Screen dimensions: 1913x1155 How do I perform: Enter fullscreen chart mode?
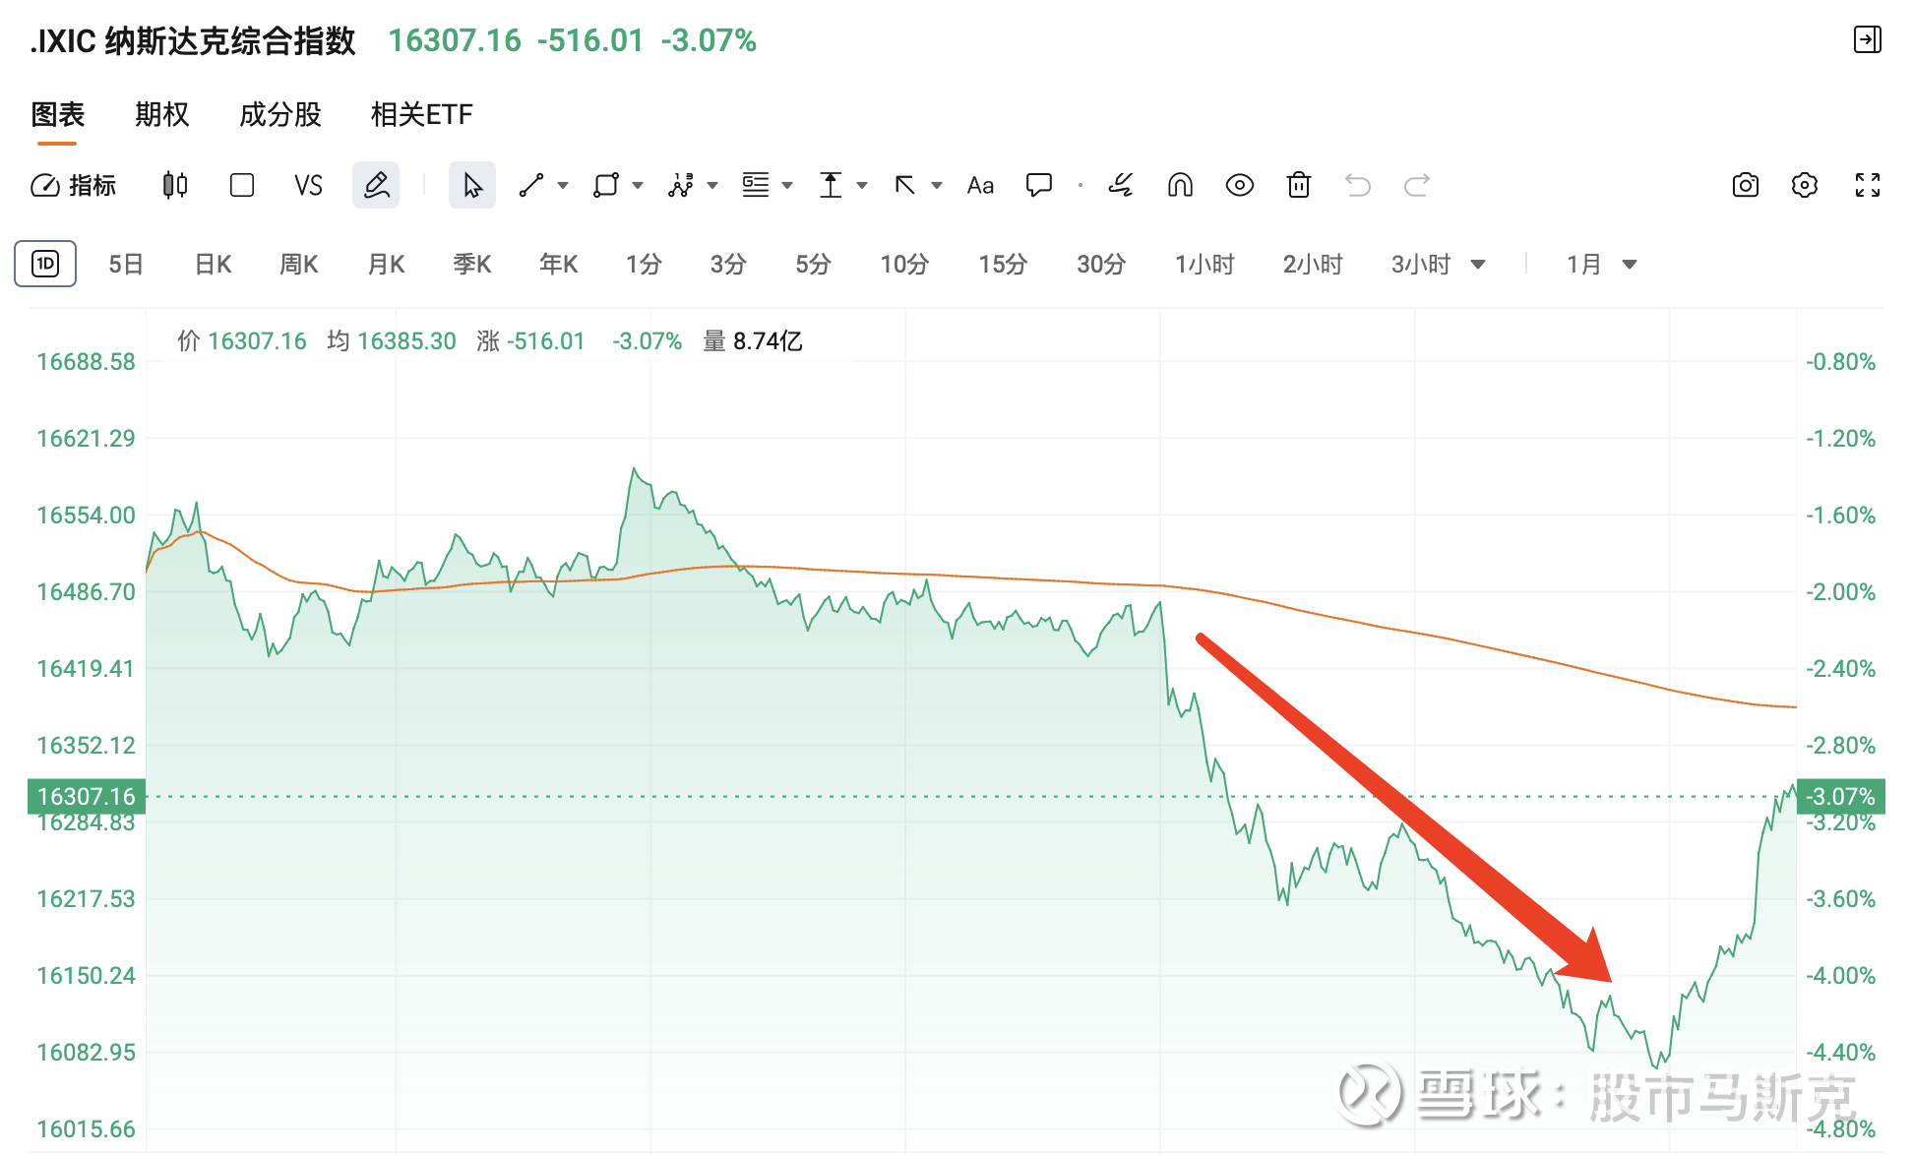pos(1867,185)
